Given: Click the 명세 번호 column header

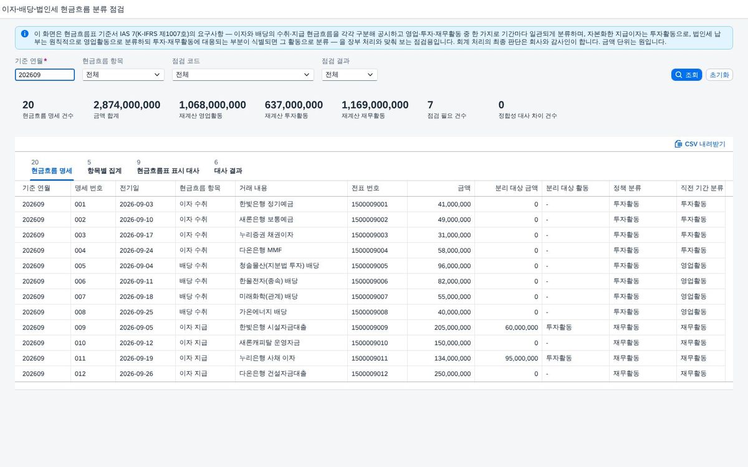Looking at the screenshot, I should pyautogui.click(x=93, y=189).
